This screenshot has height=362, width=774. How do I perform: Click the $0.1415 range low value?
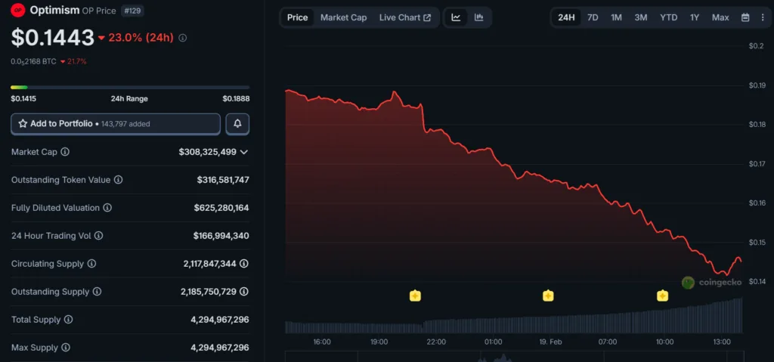click(23, 99)
